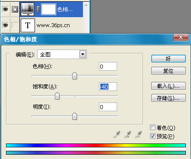Select the white layer mask thumbnail
Image resolution: width=191 pixels, height=159 pixels.
[48, 9]
